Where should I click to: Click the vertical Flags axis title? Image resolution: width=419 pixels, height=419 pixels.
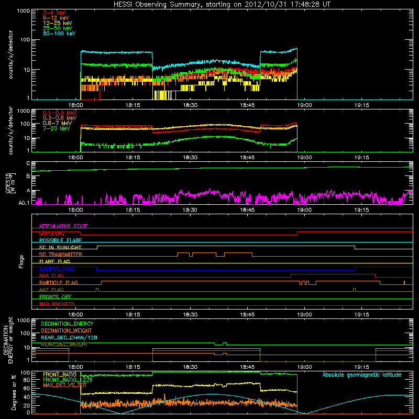[21, 261]
